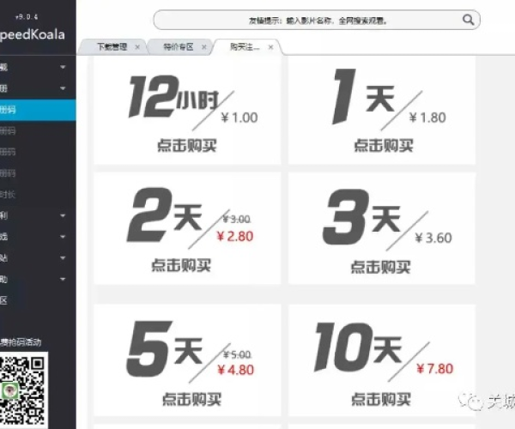Click 点击购买 on the 12小时 card

(187, 145)
